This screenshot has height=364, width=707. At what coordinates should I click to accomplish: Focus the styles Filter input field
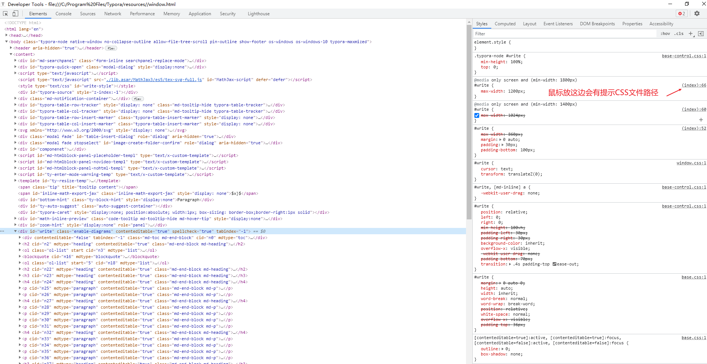[565, 33]
